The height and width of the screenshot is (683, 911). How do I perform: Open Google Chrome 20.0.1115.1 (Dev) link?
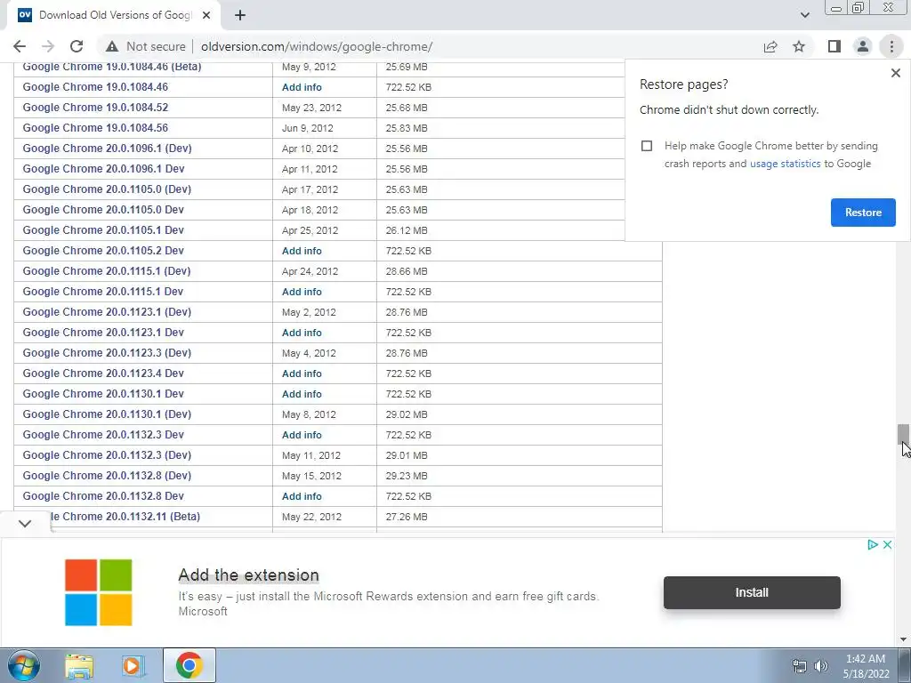click(107, 270)
